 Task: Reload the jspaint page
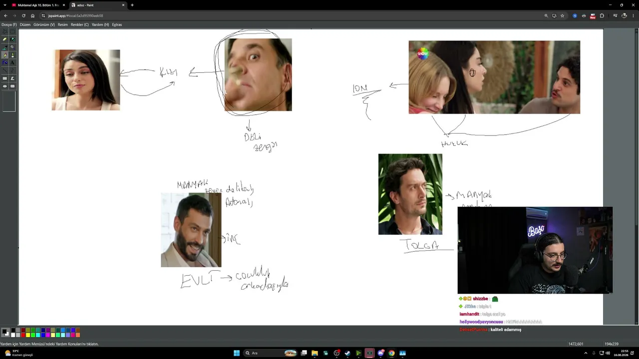click(23, 15)
